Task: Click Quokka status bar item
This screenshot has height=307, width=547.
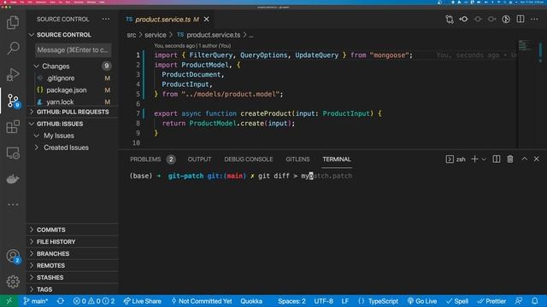Action: pos(251,301)
